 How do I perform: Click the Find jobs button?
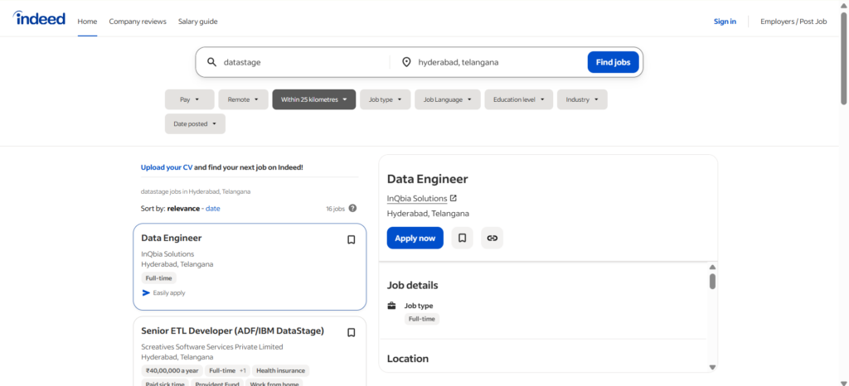(613, 62)
